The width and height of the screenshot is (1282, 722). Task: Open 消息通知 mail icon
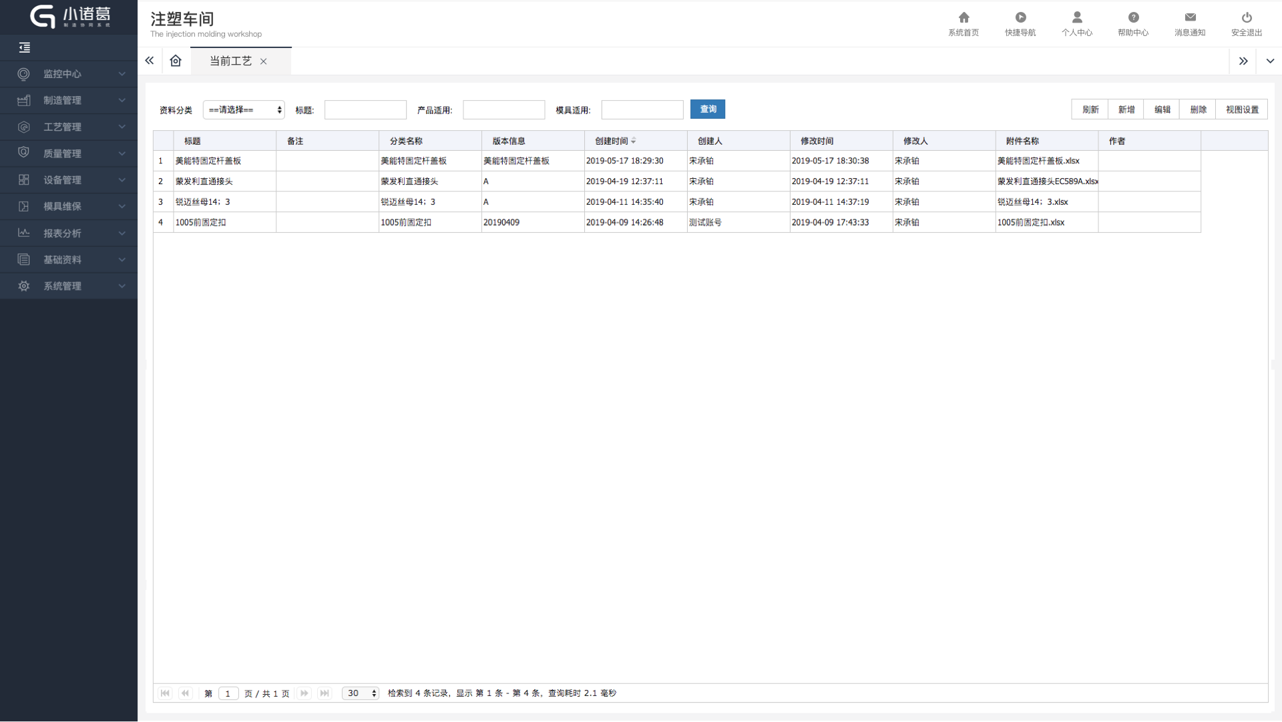pyautogui.click(x=1190, y=18)
